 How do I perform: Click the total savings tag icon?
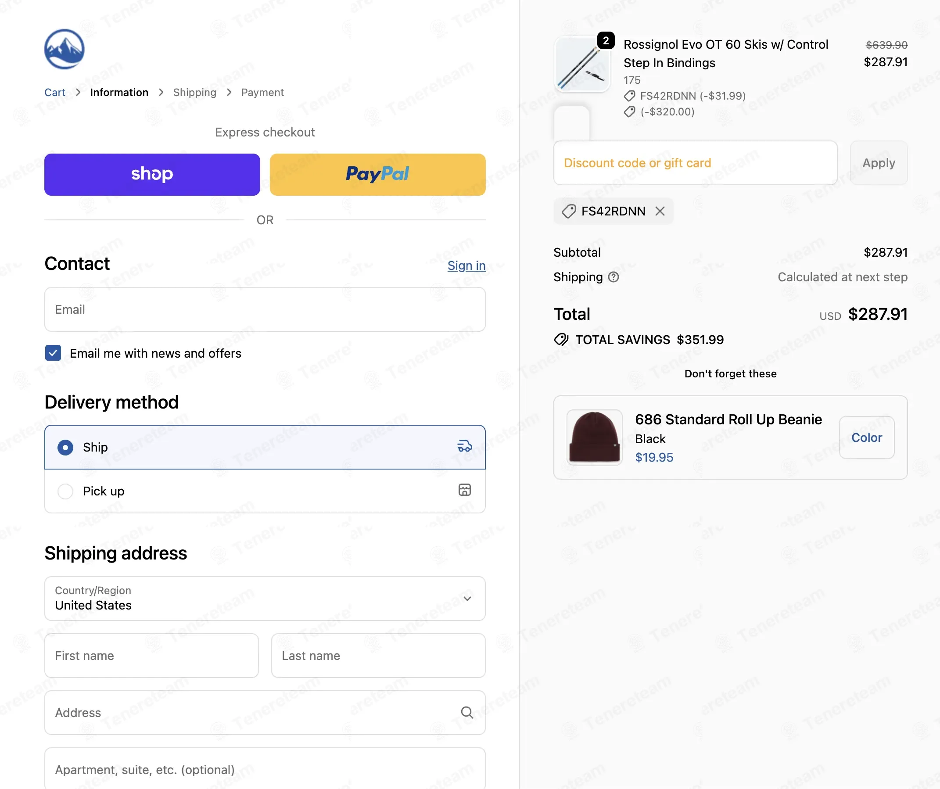(561, 340)
